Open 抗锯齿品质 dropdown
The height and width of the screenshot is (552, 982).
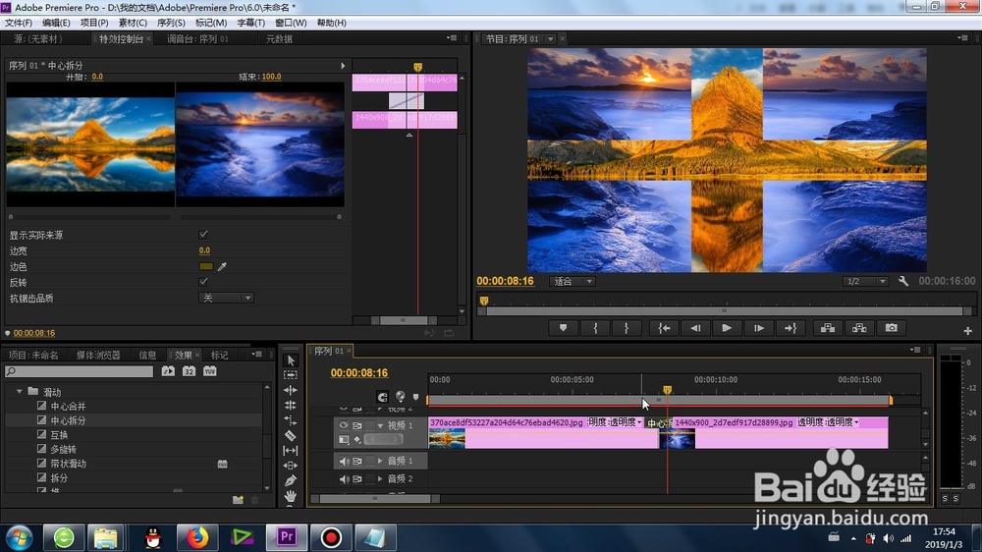[226, 298]
